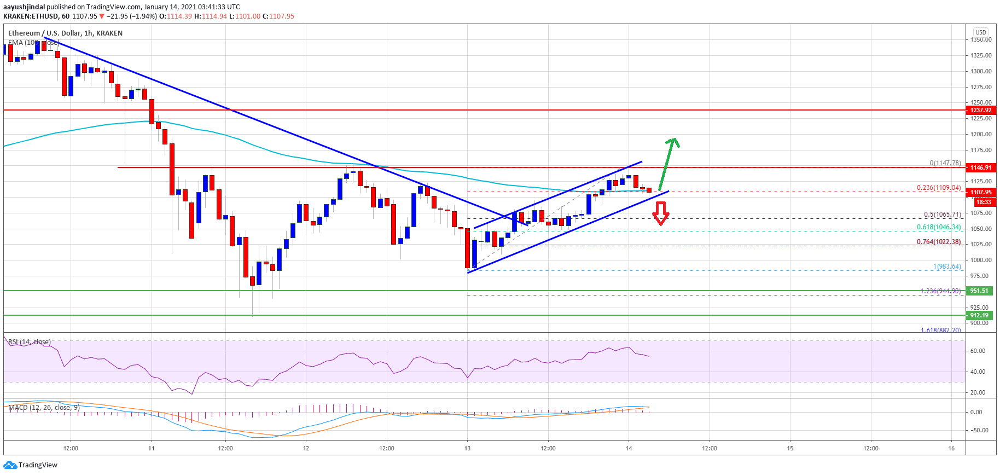The width and height of the screenshot is (1000, 475).
Task: Click the 1200.00 price axis tick
Action: click(981, 134)
